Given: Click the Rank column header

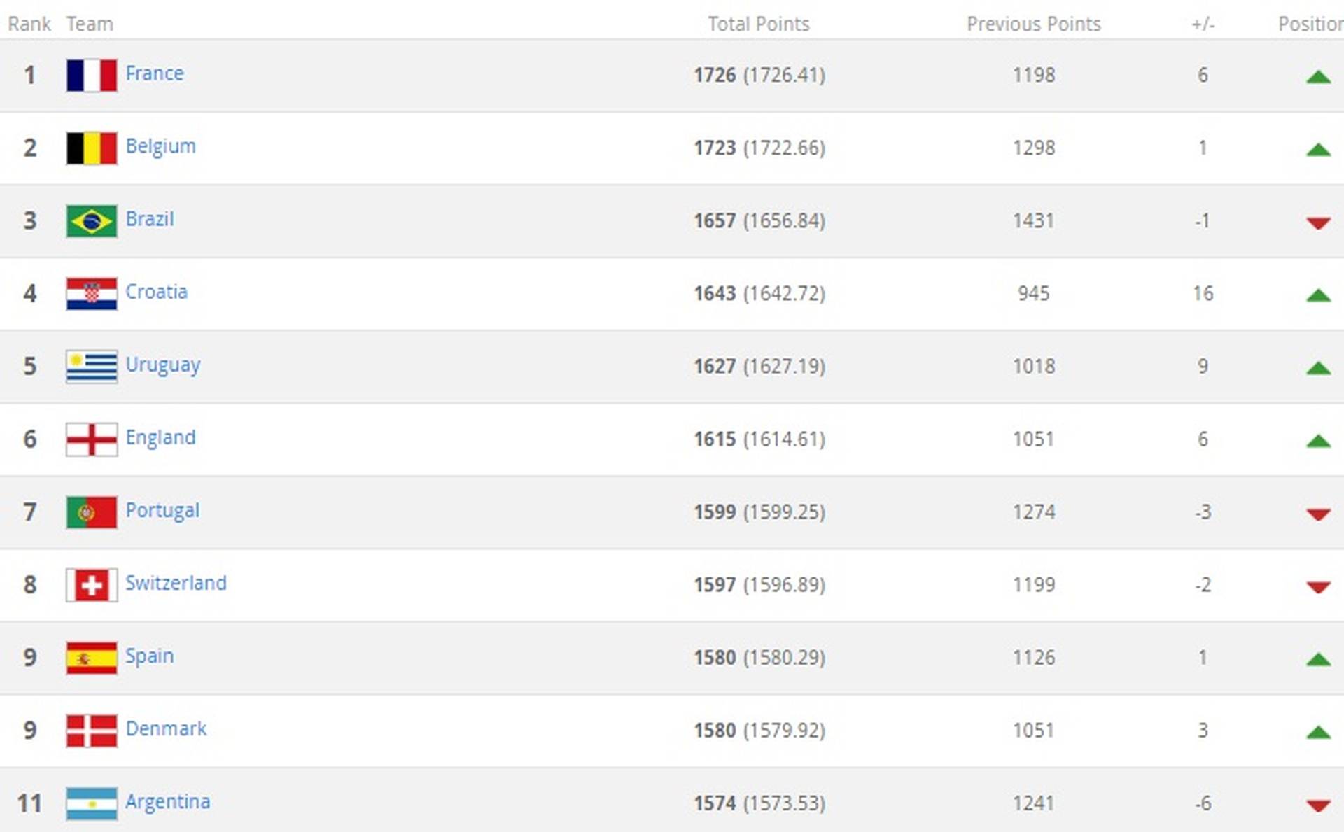Looking at the screenshot, I should tap(29, 24).
